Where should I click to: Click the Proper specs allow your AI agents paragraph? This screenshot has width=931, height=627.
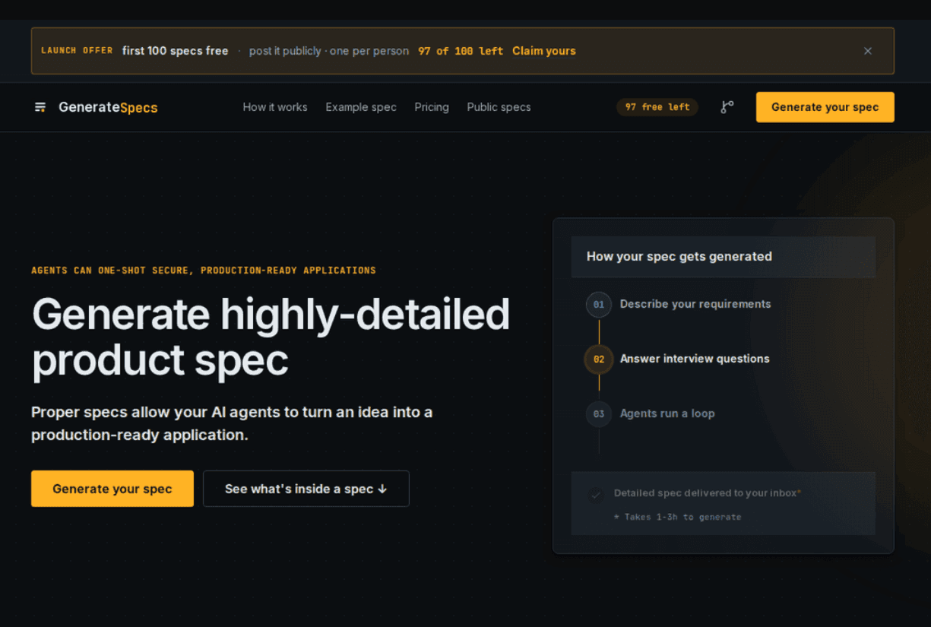click(x=232, y=423)
